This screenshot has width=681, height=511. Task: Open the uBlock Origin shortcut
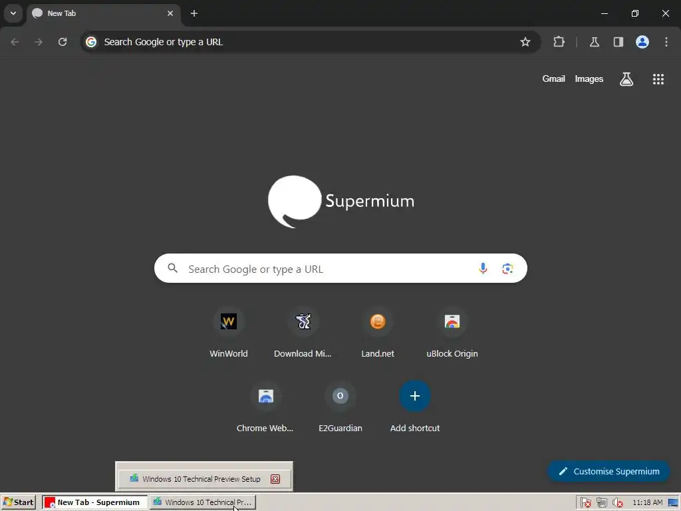tap(452, 333)
